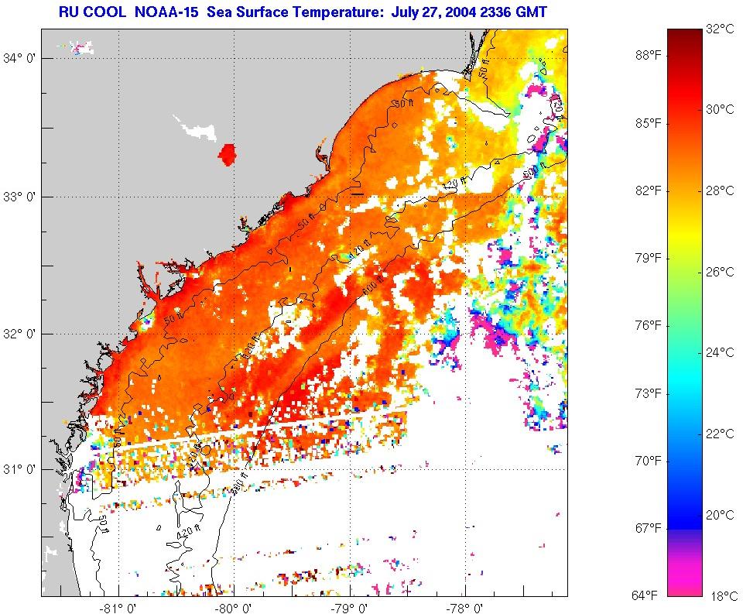
Task: Click the 79°F label on the color scale
Action: (648, 259)
